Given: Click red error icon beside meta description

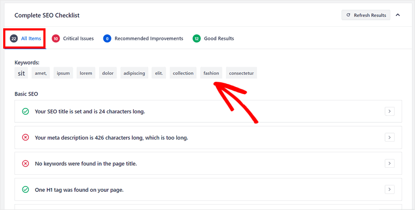Looking at the screenshot, I should 25,137.
